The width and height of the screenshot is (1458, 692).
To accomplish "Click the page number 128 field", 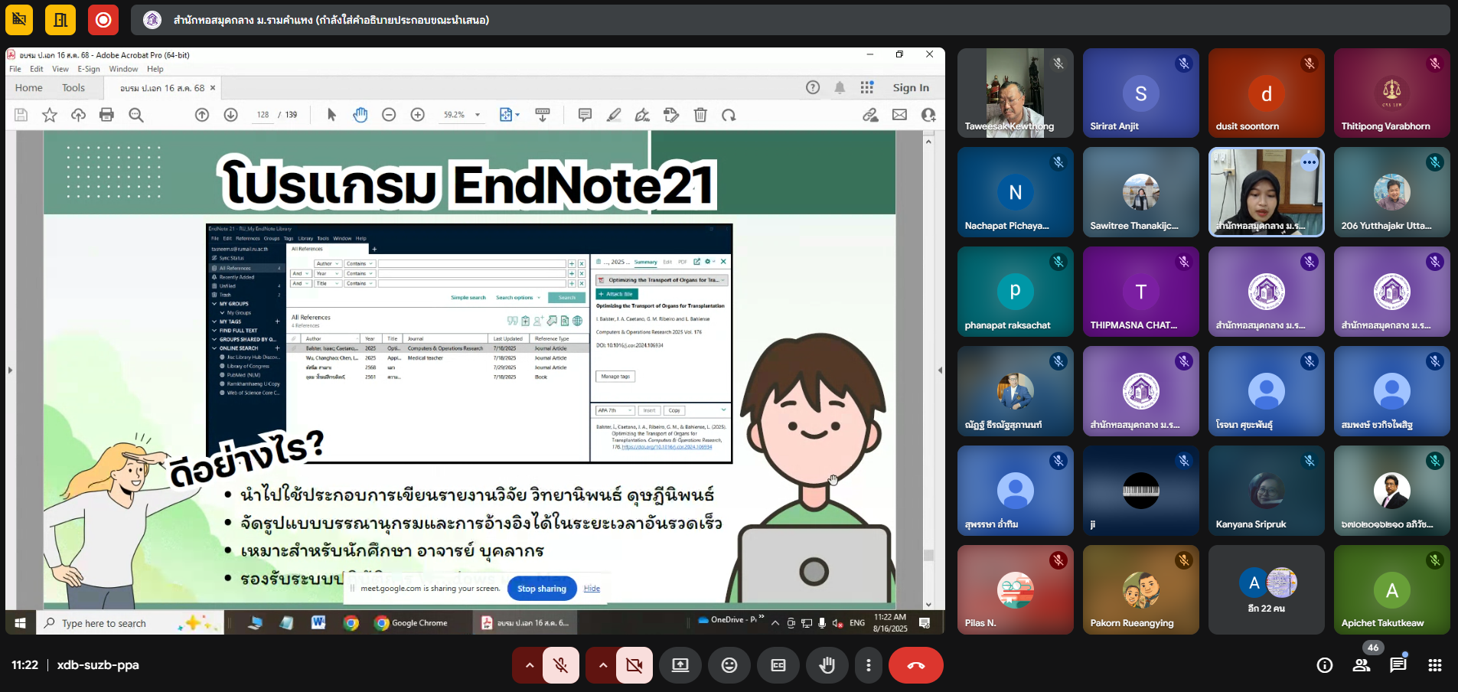I will click(x=263, y=115).
